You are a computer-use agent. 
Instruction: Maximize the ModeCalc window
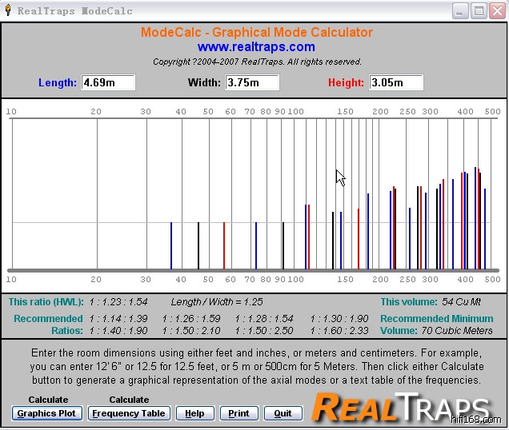pyautogui.click(x=478, y=10)
